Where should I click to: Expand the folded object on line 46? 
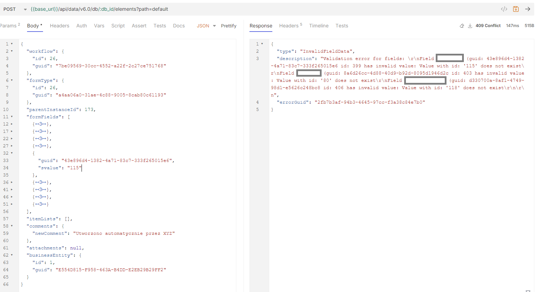click(12, 197)
